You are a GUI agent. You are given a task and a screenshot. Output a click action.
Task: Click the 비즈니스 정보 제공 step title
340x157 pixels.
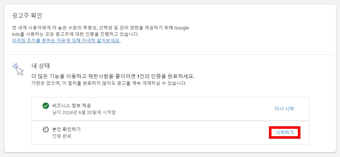click(71, 106)
